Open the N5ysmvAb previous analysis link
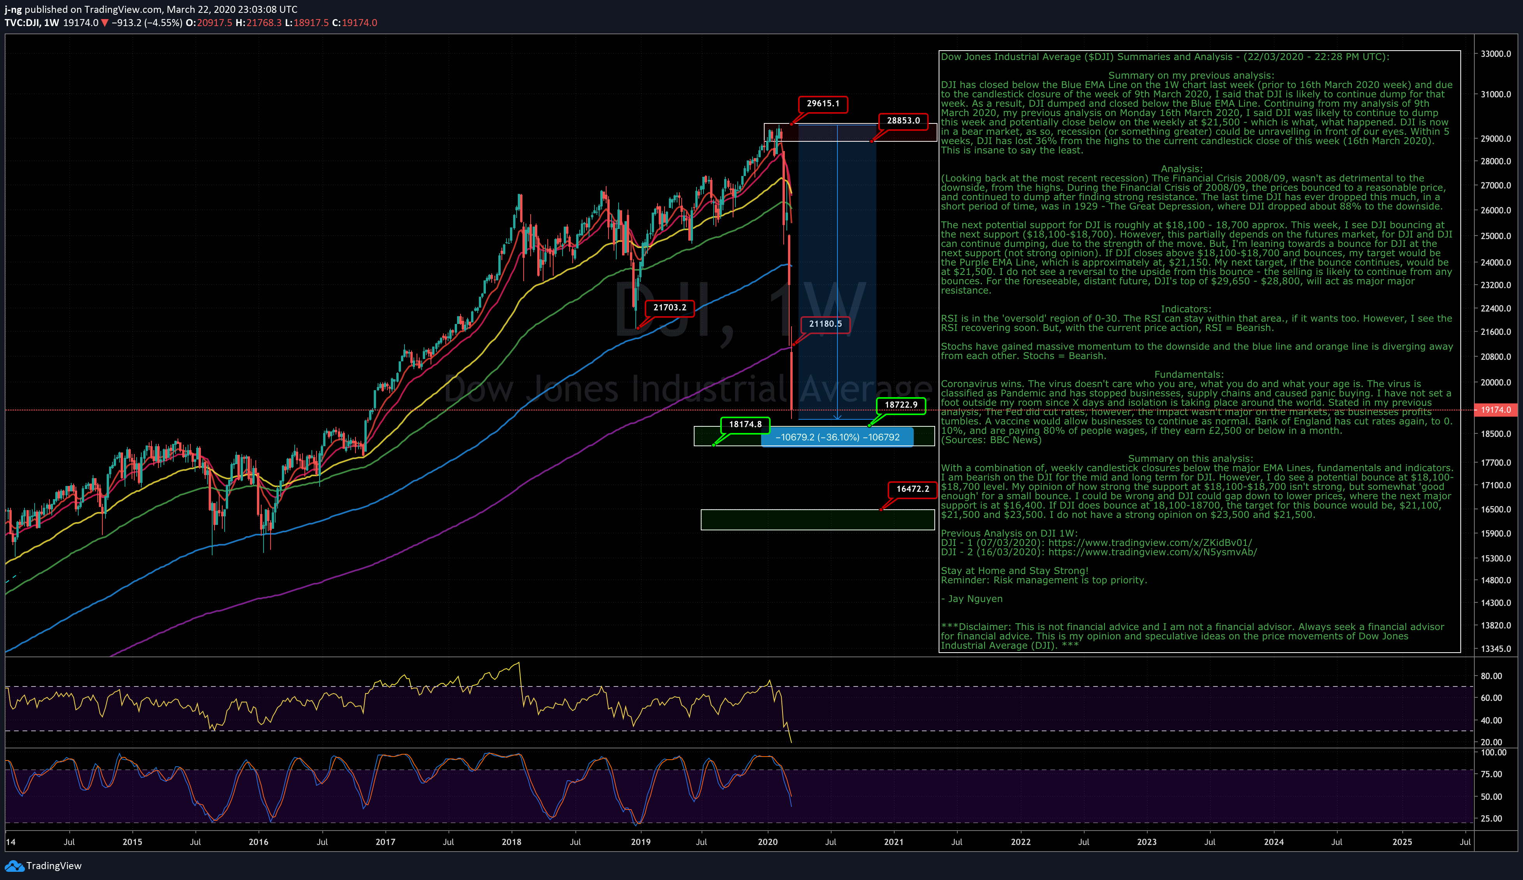The image size is (1523, 880). click(1152, 552)
